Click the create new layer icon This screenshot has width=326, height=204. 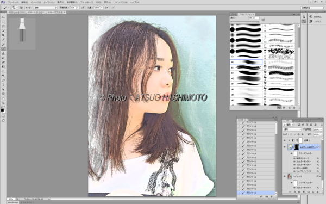click(x=313, y=192)
